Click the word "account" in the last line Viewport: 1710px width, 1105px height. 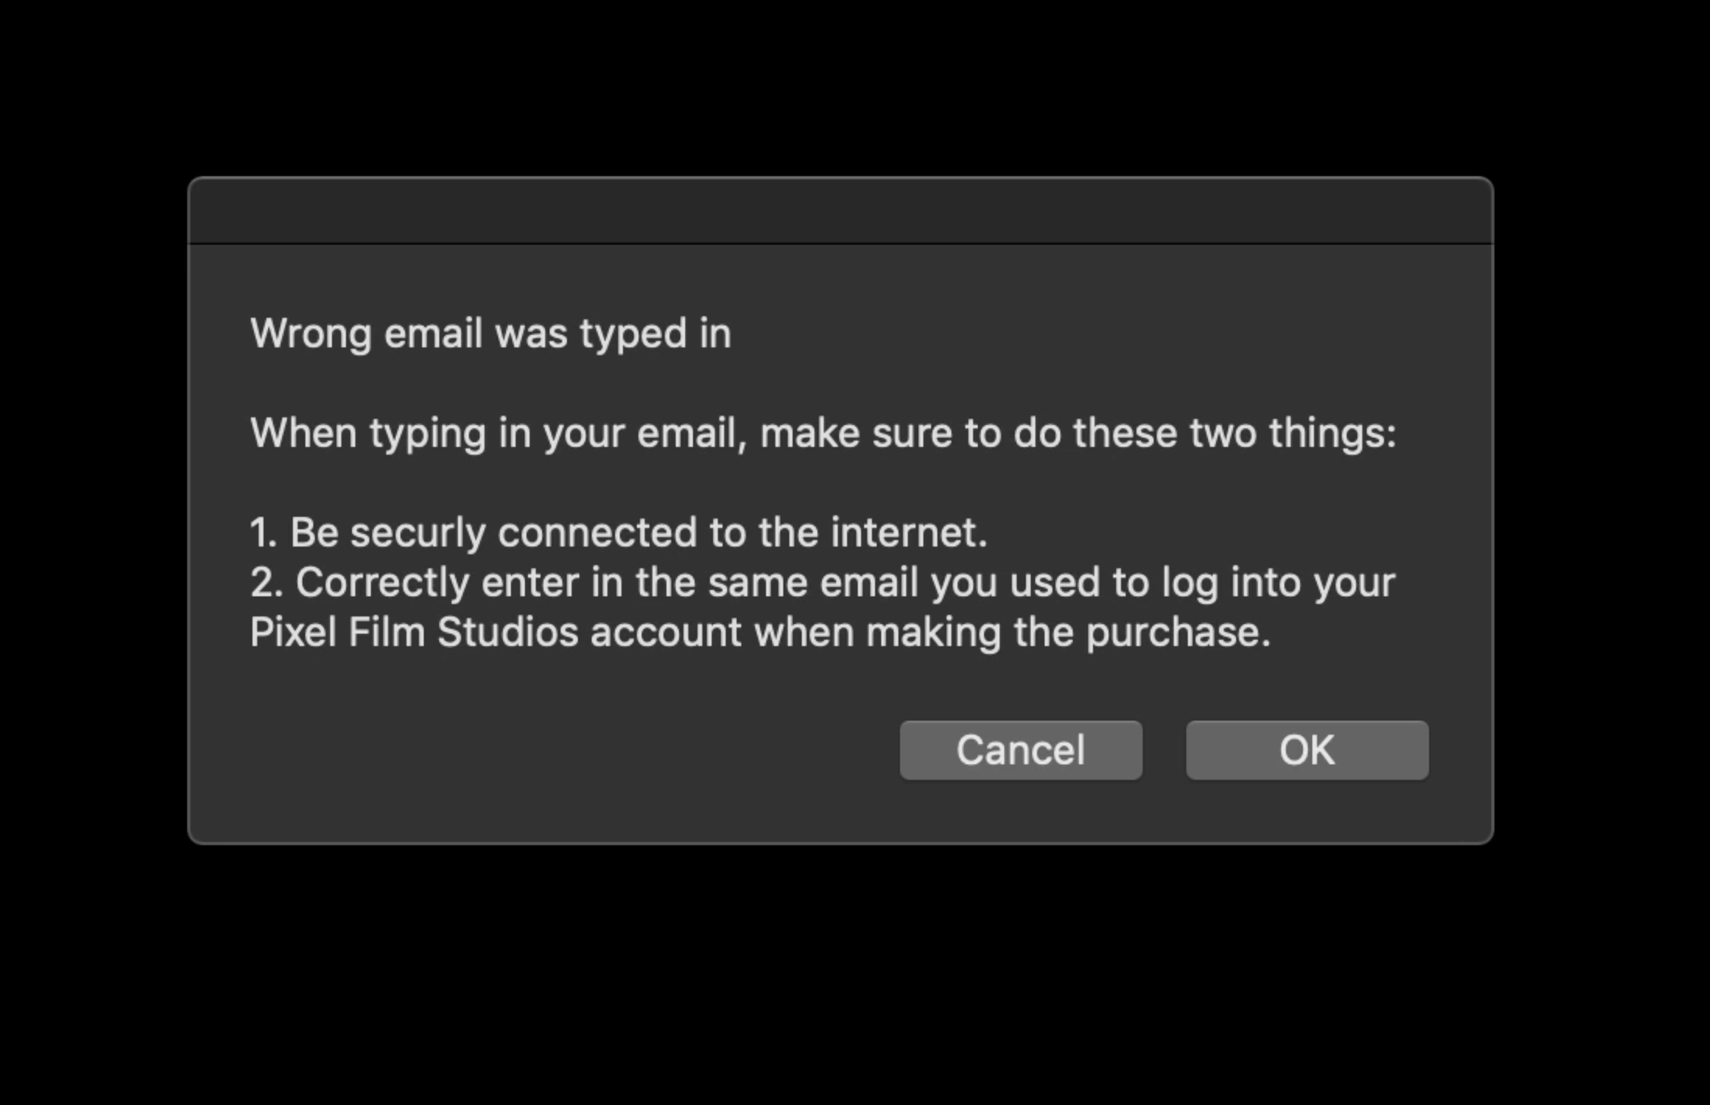(666, 632)
